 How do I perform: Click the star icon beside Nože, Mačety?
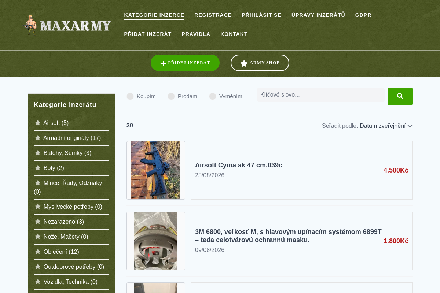[38, 237]
